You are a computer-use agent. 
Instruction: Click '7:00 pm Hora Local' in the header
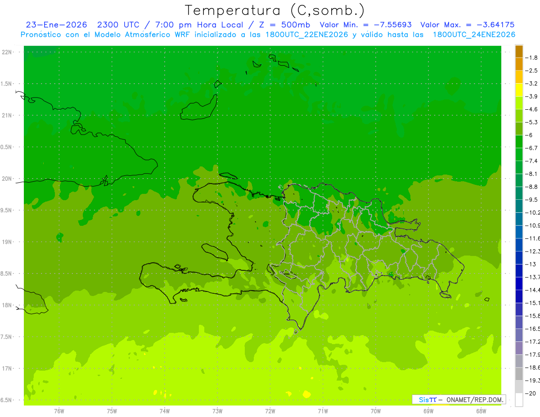pyautogui.click(x=200, y=25)
